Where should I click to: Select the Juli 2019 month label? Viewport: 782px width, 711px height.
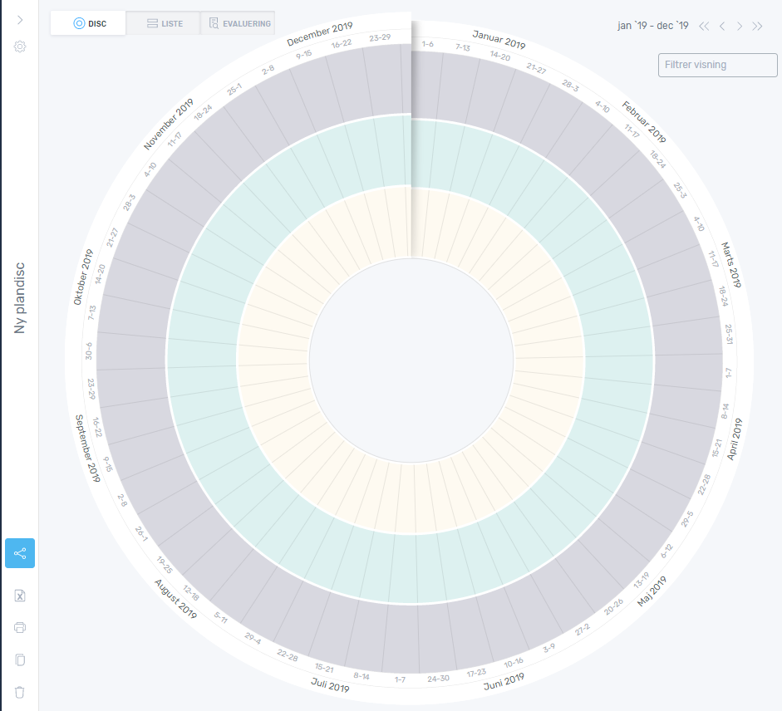pos(329,686)
